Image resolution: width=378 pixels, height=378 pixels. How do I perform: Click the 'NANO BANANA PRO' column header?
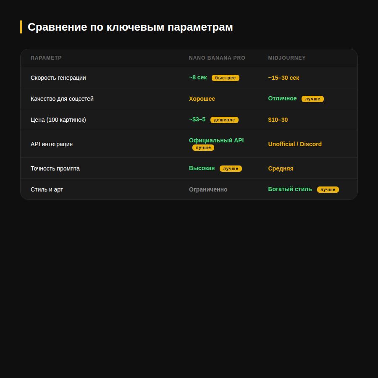coord(217,58)
